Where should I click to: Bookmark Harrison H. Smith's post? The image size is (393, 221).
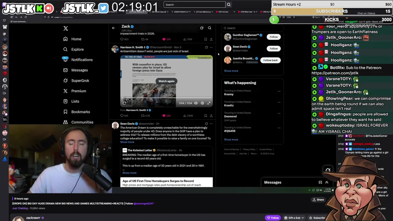[x=205, y=116]
